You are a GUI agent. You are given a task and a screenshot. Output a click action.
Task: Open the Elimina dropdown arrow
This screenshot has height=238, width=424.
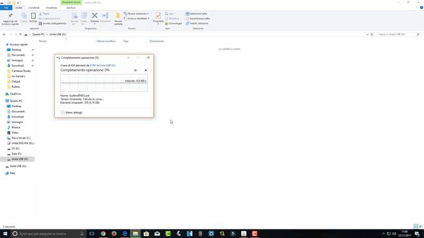(95, 24)
